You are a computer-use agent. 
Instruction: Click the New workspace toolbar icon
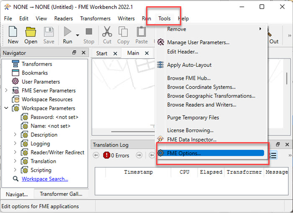click(x=13, y=32)
